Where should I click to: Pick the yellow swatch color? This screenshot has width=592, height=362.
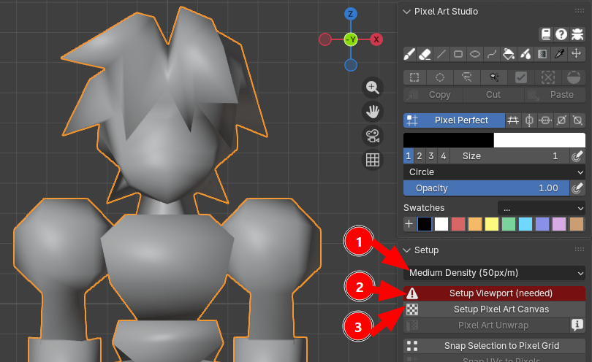[492, 224]
